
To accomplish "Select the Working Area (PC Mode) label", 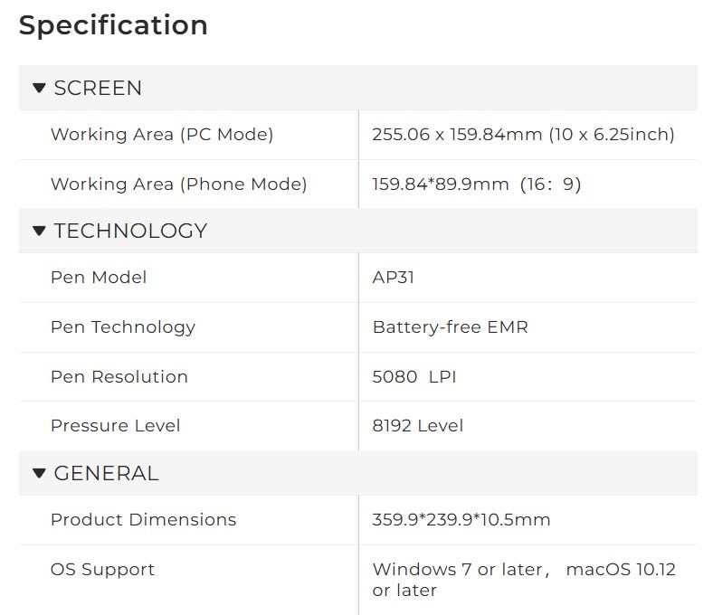I will 162,135.
